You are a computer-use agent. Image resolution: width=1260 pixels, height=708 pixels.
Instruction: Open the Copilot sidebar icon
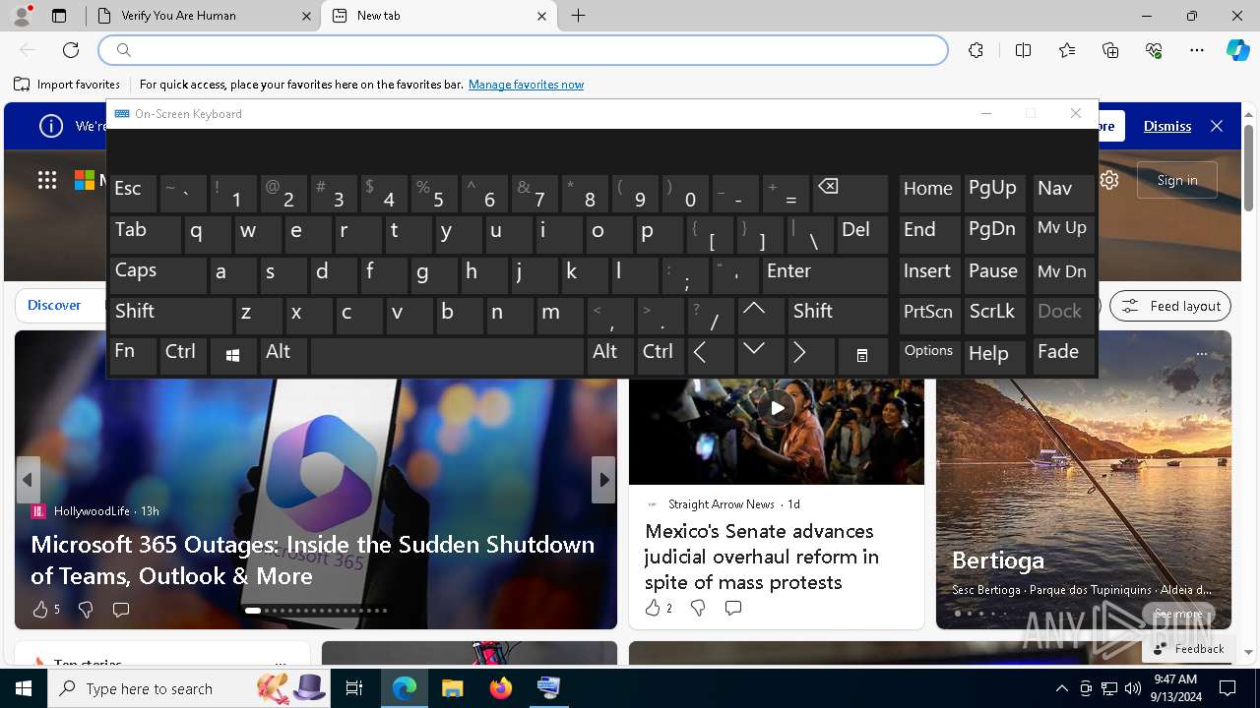click(x=1237, y=50)
